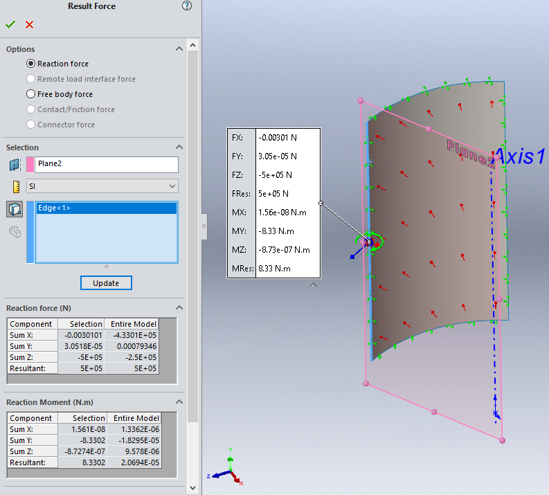
Task: Select the Contact/Friction force radio button
Action: click(x=30, y=109)
